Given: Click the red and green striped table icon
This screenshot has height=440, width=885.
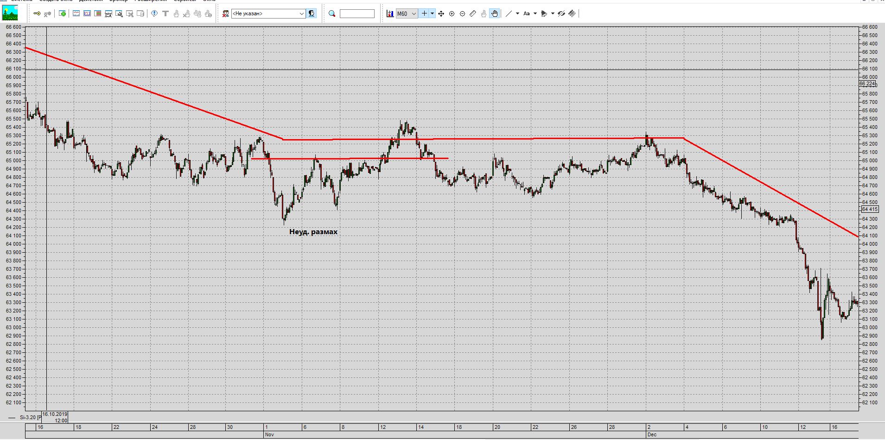Looking at the screenshot, I should [x=98, y=14].
